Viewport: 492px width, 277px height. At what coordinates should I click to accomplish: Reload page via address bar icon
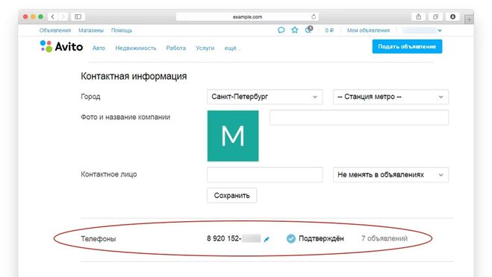coord(314,17)
